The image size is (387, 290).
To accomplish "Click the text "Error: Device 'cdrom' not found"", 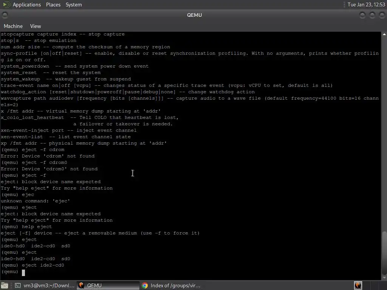I will point(48,156).
